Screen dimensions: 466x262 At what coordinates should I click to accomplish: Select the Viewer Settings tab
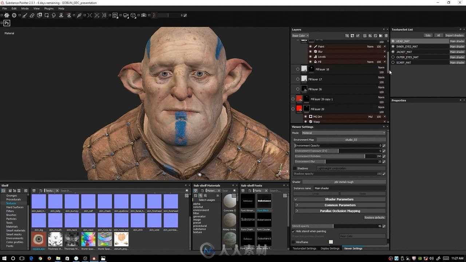(353, 249)
